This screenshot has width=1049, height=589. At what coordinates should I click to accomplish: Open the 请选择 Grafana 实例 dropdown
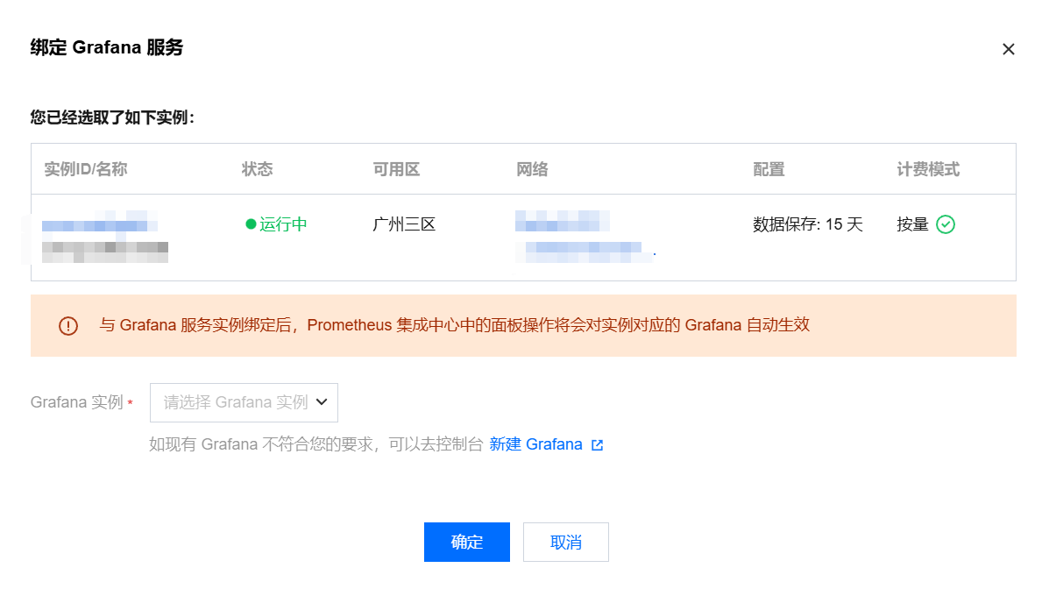click(244, 402)
